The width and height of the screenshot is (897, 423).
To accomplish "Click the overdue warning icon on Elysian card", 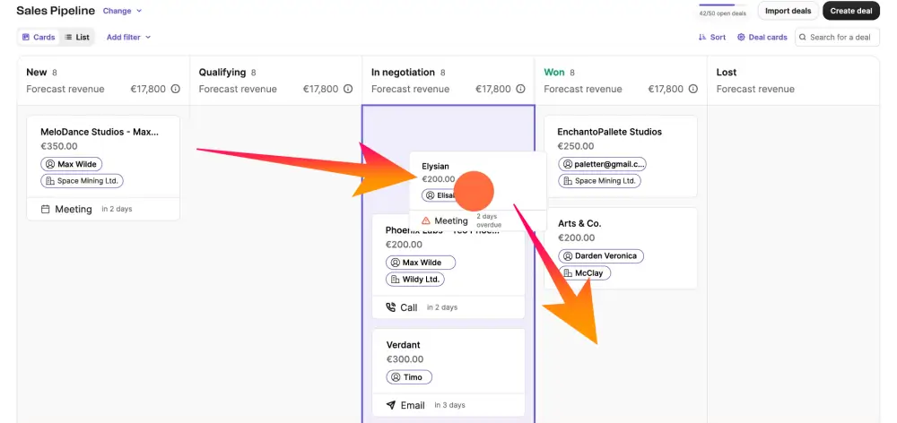I will pos(426,220).
